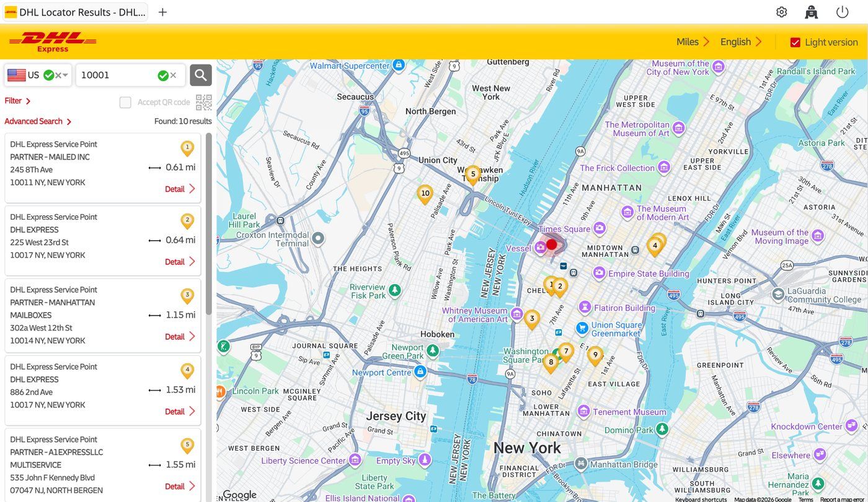Viewport: 868px width, 502px height.
Task: Expand Advanced Search
Action: (x=38, y=121)
